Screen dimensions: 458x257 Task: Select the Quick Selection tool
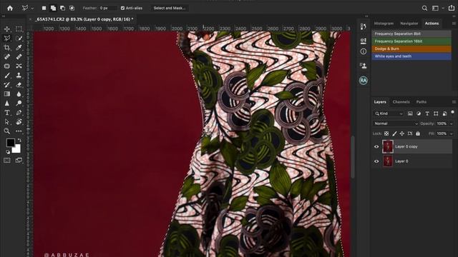point(19,38)
